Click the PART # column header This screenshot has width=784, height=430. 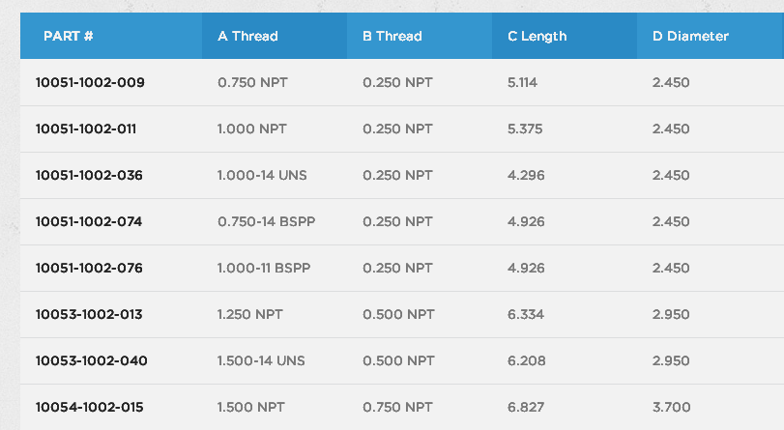point(68,36)
